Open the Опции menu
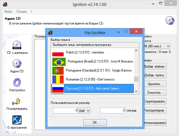The height and width of the screenshot is (136, 179). point(21,12)
